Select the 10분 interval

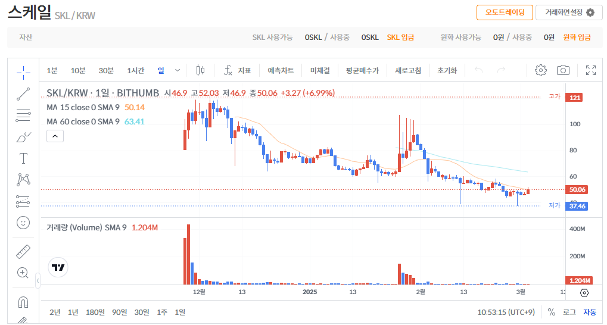(x=78, y=70)
